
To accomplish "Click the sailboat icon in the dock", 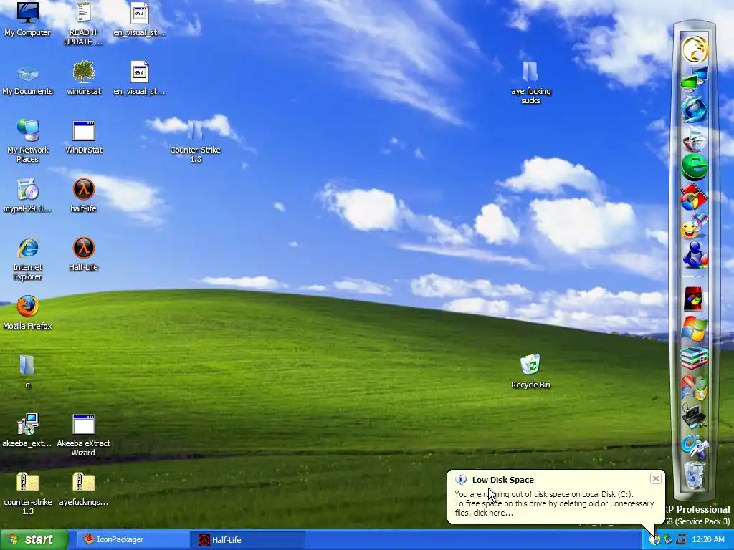I will click(x=694, y=138).
